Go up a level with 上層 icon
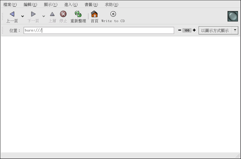The image size is (241, 159). pos(52,14)
